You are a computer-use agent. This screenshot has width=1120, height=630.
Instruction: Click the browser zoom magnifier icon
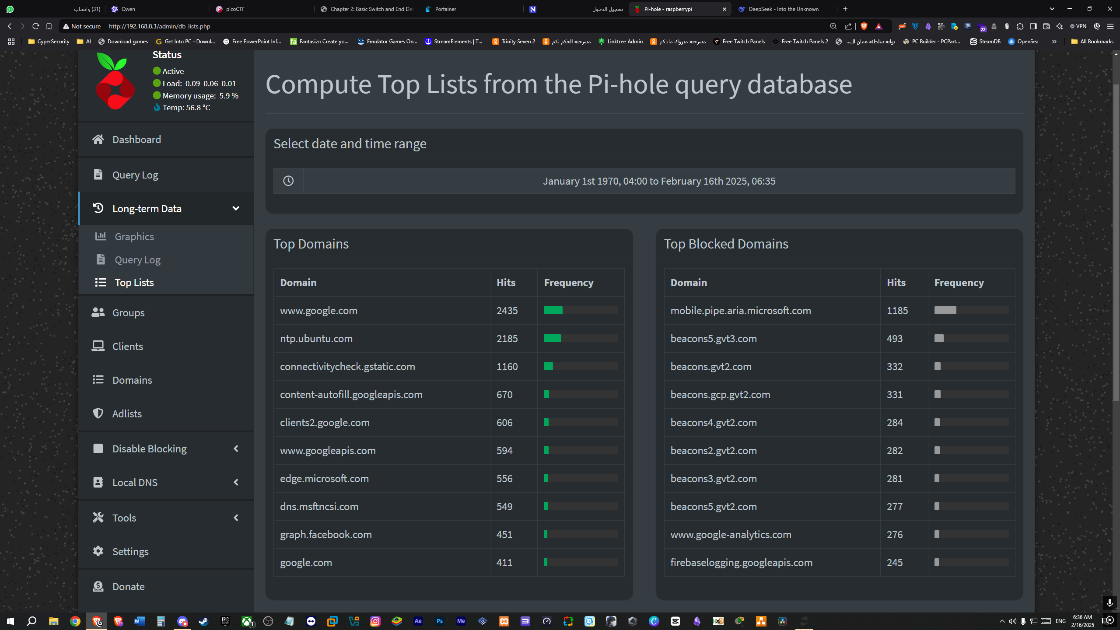(x=833, y=26)
